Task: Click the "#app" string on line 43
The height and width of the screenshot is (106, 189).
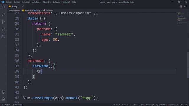Action: (87, 98)
